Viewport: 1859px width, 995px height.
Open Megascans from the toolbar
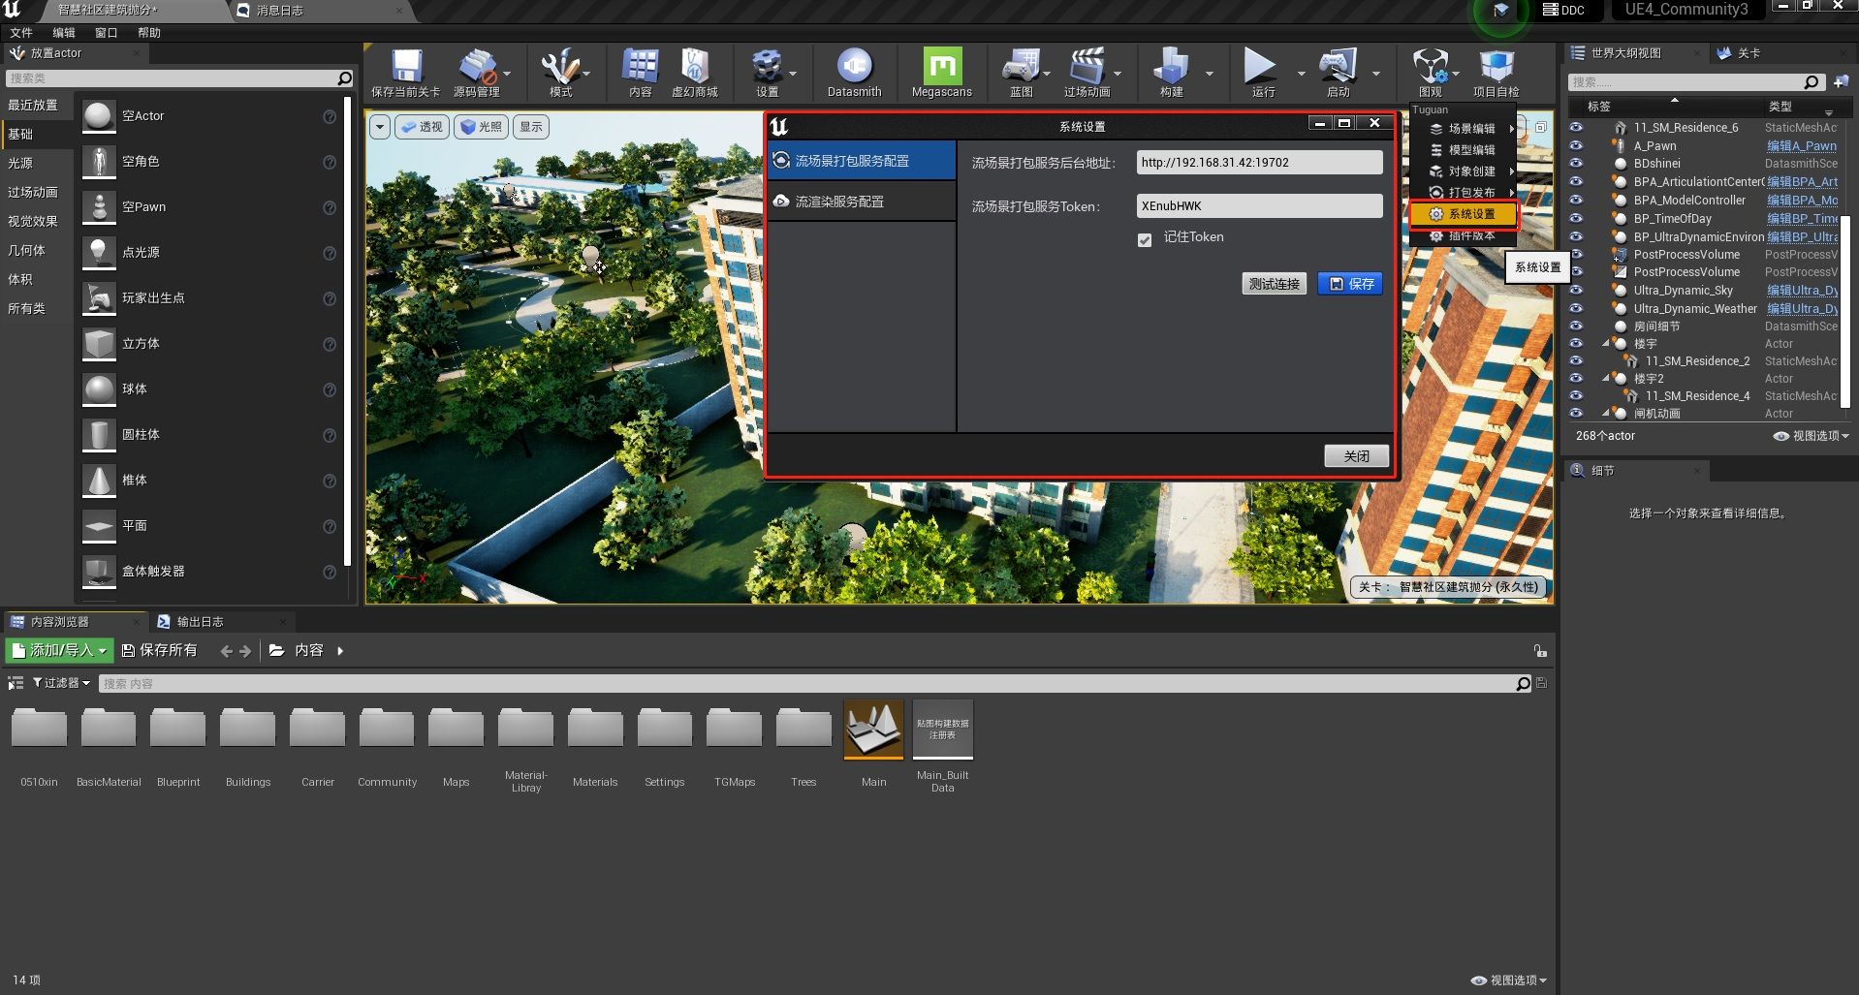(x=941, y=66)
